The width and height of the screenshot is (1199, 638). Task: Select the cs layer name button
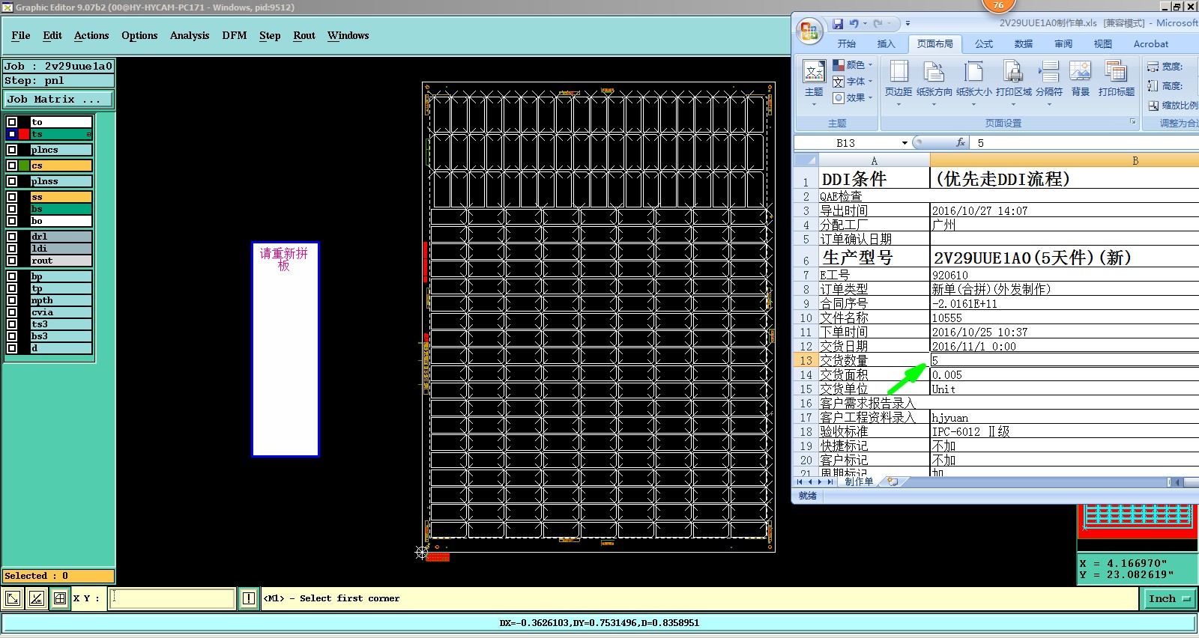click(x=61, y=165)
